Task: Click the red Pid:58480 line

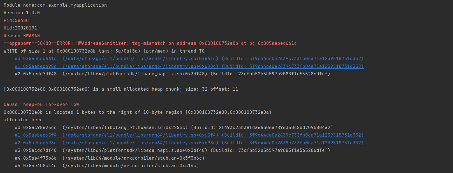Action: pos(16,21)
